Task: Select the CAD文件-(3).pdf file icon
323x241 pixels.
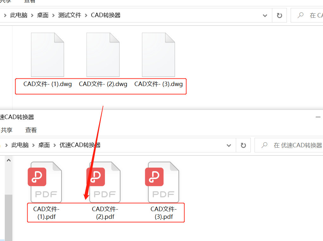Action: tap(162, 182)
